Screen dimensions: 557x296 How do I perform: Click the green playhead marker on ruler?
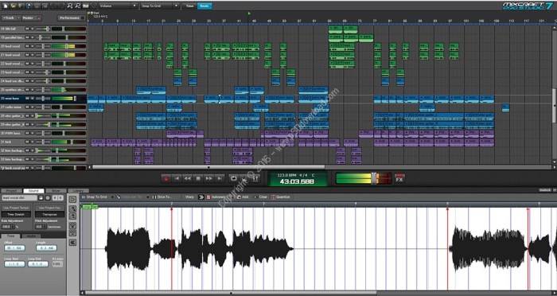coord(249,14)
